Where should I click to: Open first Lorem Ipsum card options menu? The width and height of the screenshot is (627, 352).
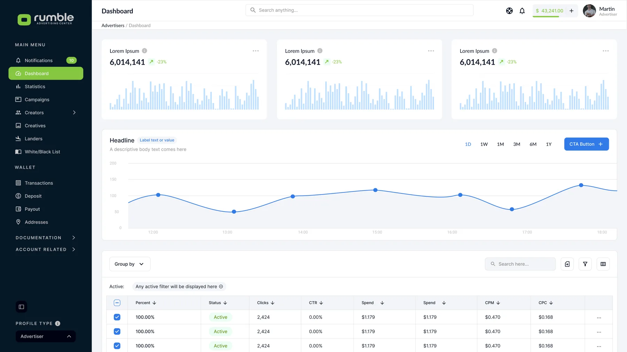point(256,51)
